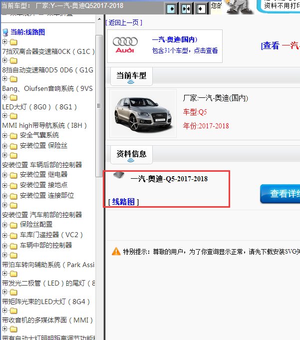
Task: Select MMI high带导航系统 (I8H) tree item
Action: click(x=44, y=125)
